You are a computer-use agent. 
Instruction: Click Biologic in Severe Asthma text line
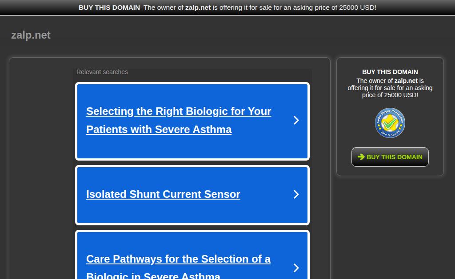tap(153, 275)
